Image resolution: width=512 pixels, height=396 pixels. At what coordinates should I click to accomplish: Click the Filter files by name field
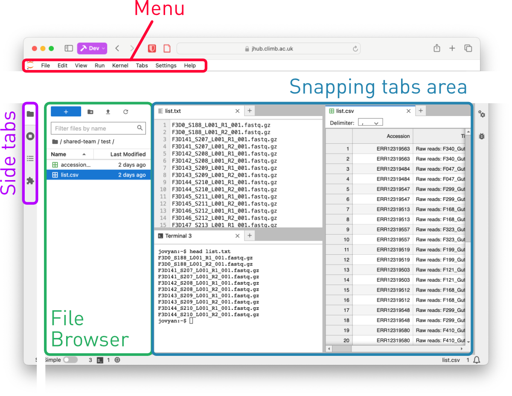(95, 128)
